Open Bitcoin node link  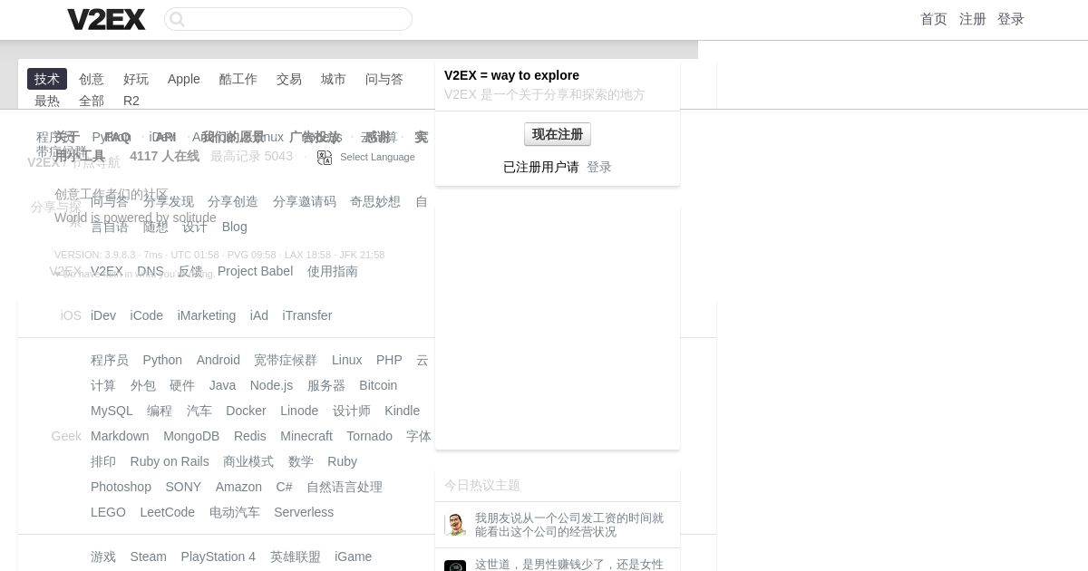pyautogui.click(x=378, y=385)
